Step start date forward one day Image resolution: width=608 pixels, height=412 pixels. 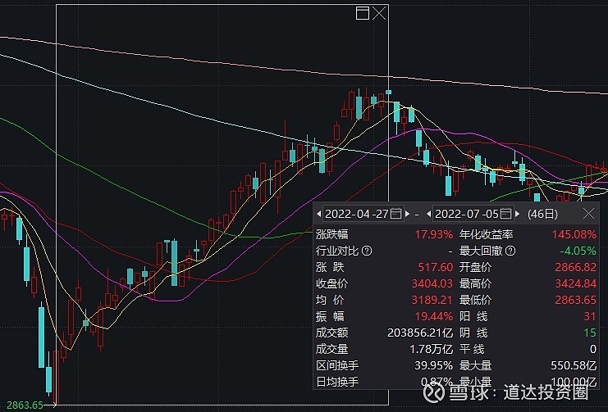coord(408,214)
